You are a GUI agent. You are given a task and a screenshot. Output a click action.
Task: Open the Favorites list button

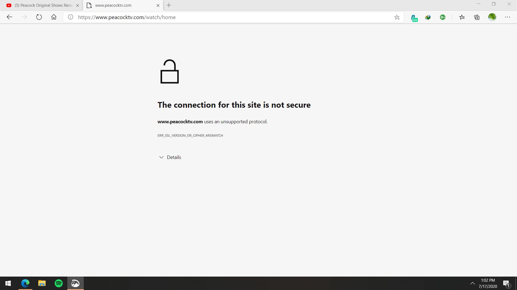coord(462,17)
